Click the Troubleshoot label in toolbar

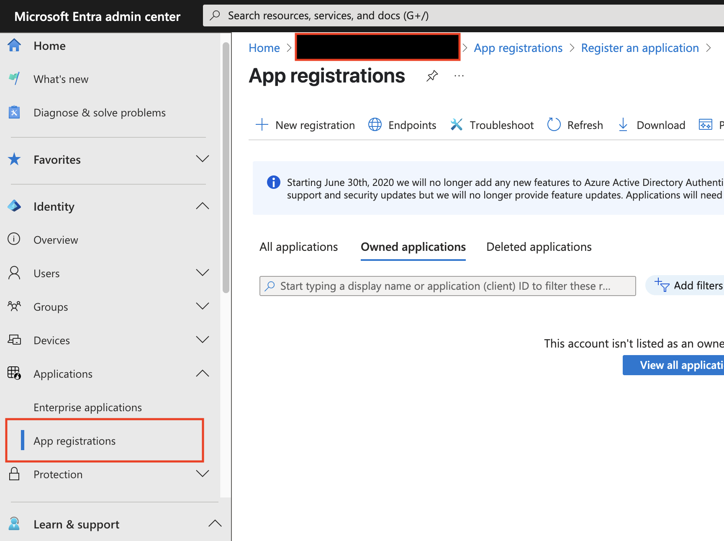502,125
